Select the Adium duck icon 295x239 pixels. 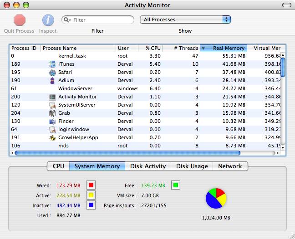pos(52,80)
